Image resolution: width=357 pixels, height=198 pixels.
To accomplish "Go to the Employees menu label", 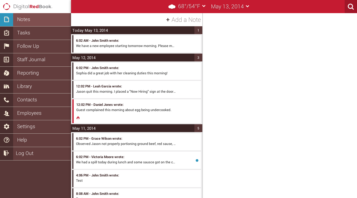I will pos(29,113).
